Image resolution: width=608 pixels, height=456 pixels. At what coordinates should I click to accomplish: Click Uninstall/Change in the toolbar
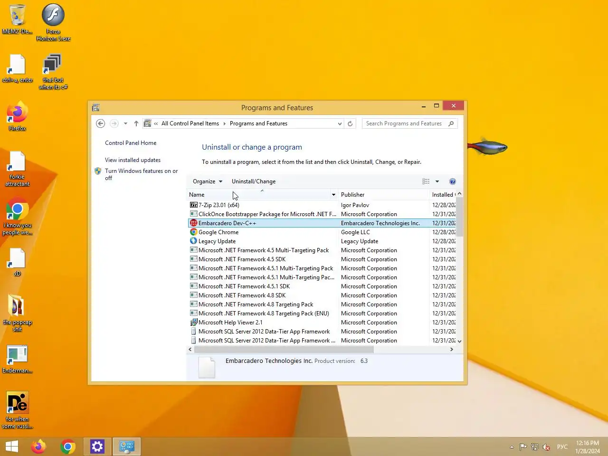point(254,181)
